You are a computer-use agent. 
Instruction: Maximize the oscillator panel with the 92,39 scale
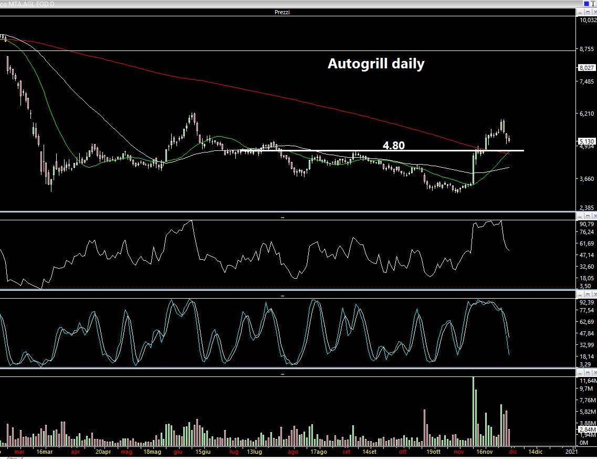[x=588, y=294]
